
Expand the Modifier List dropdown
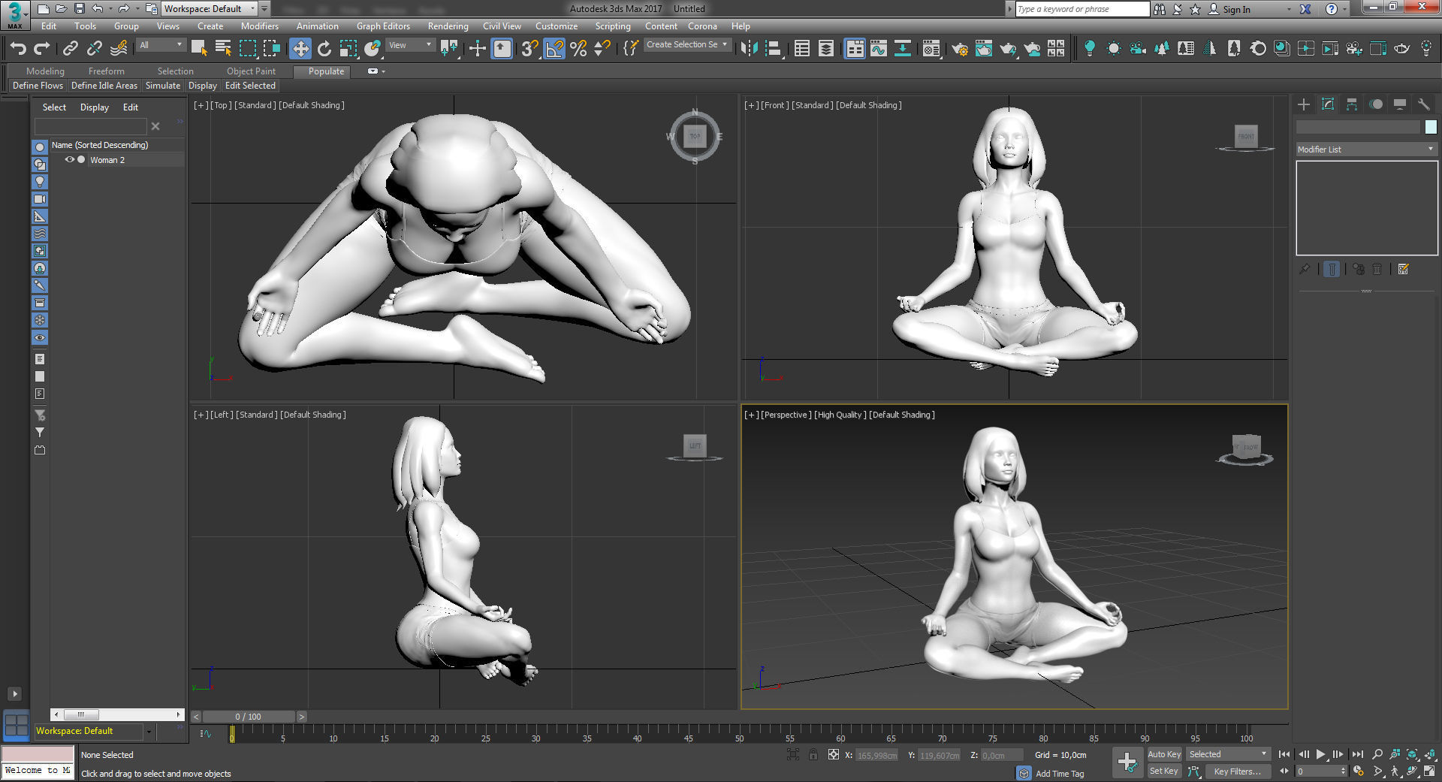point(1366,149)
